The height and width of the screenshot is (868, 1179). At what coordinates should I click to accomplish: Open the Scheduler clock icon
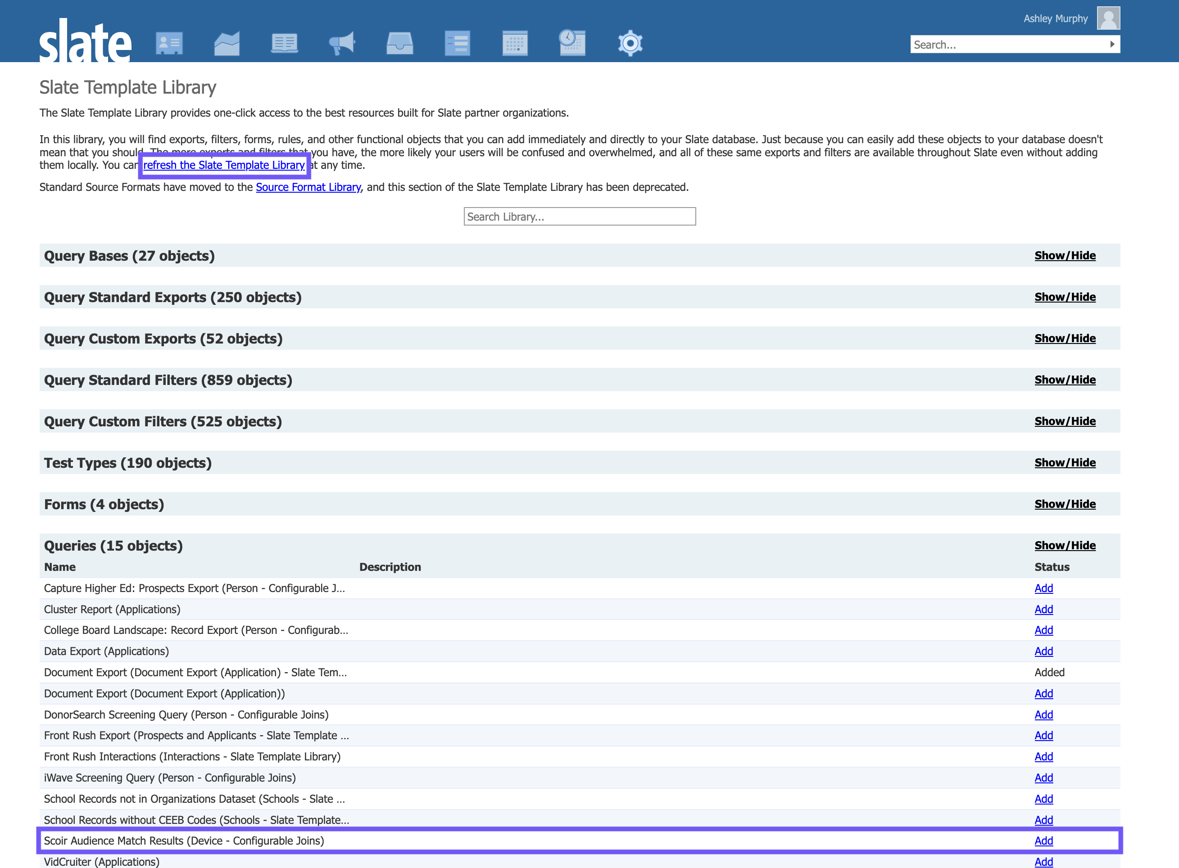coord(572,43)
